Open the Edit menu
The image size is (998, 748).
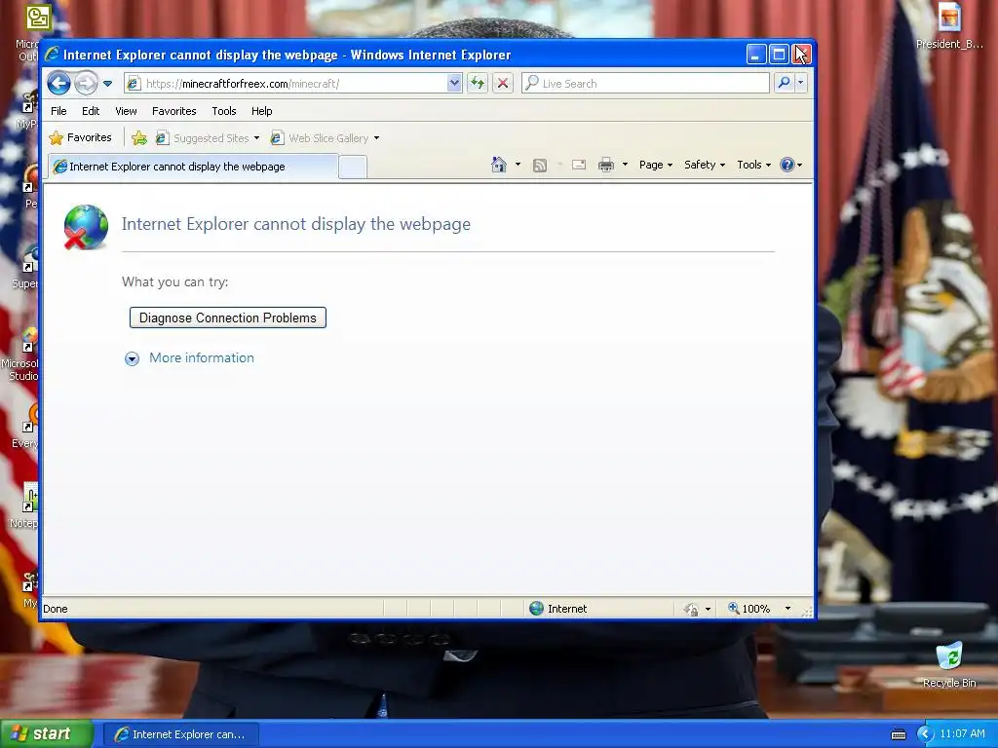(x=91, y=111)
